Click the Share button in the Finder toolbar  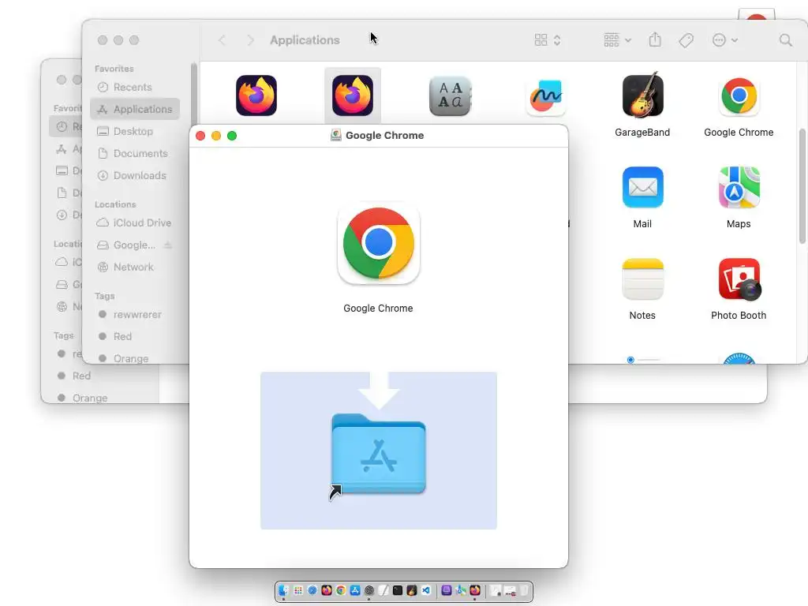[x=654, y=39]
